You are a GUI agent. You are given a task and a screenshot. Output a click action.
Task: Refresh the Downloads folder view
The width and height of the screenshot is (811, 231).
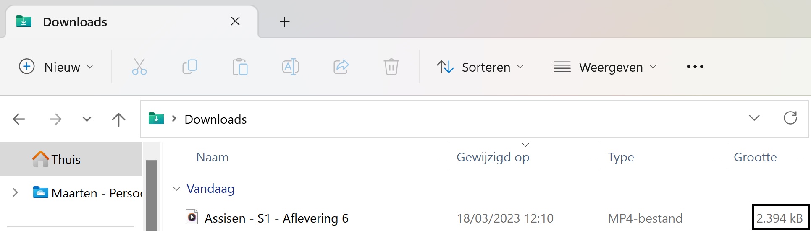pyautogui.click(x=790, y=118)
